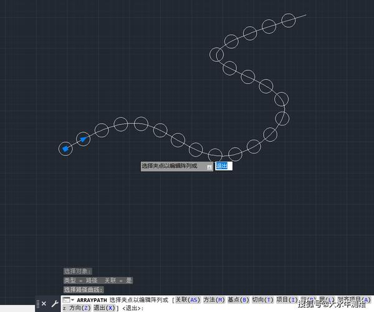Image resolution: width=374 pixels, height=312 pixels.
Task: Pick the z 方向(Z) command option
Action: [x=77, y=308]
